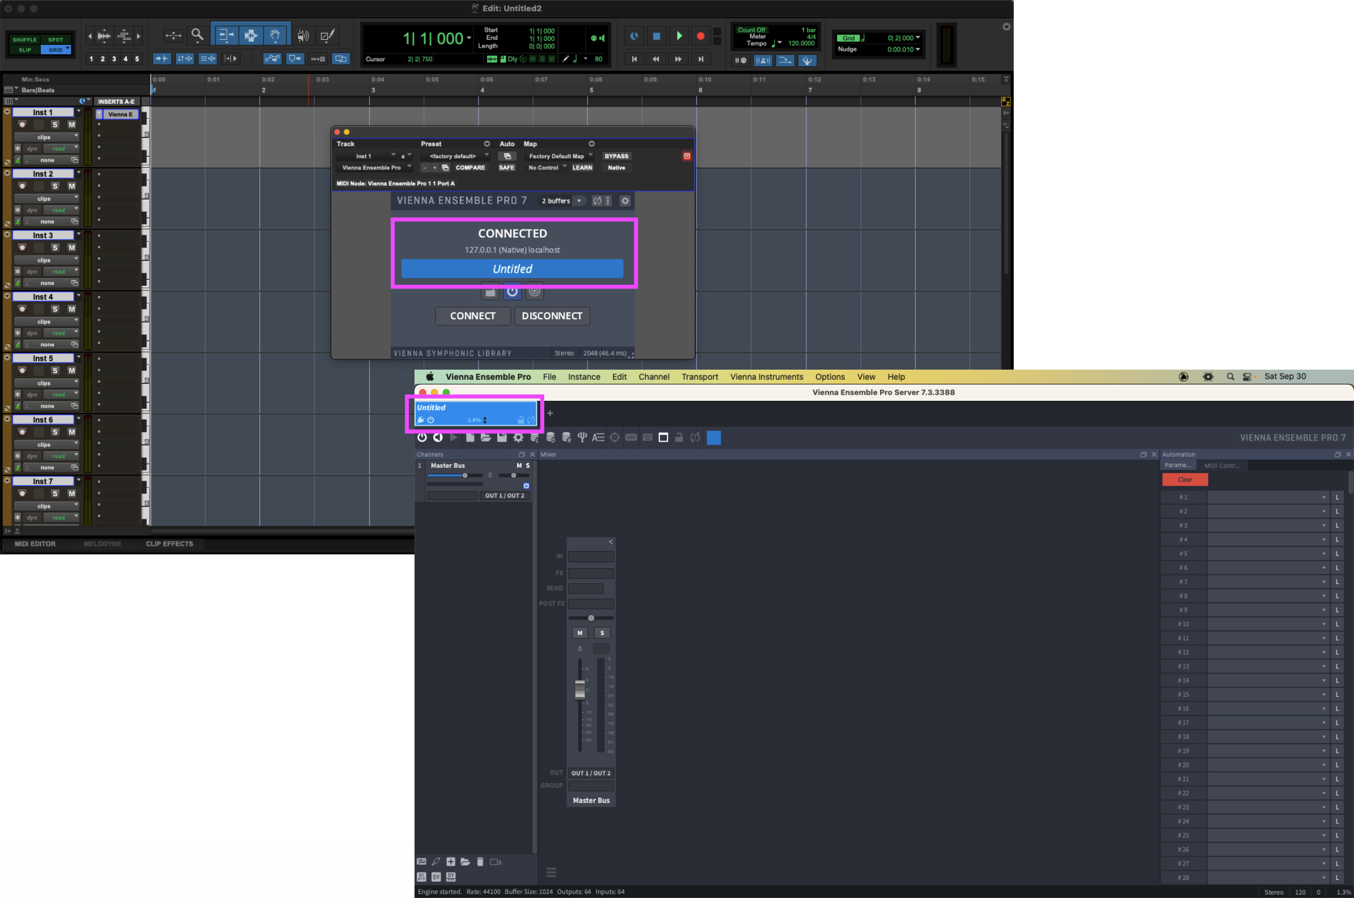Click Go to End transport button
This screenshot has height=898, width=1354.
click(700, 59)
